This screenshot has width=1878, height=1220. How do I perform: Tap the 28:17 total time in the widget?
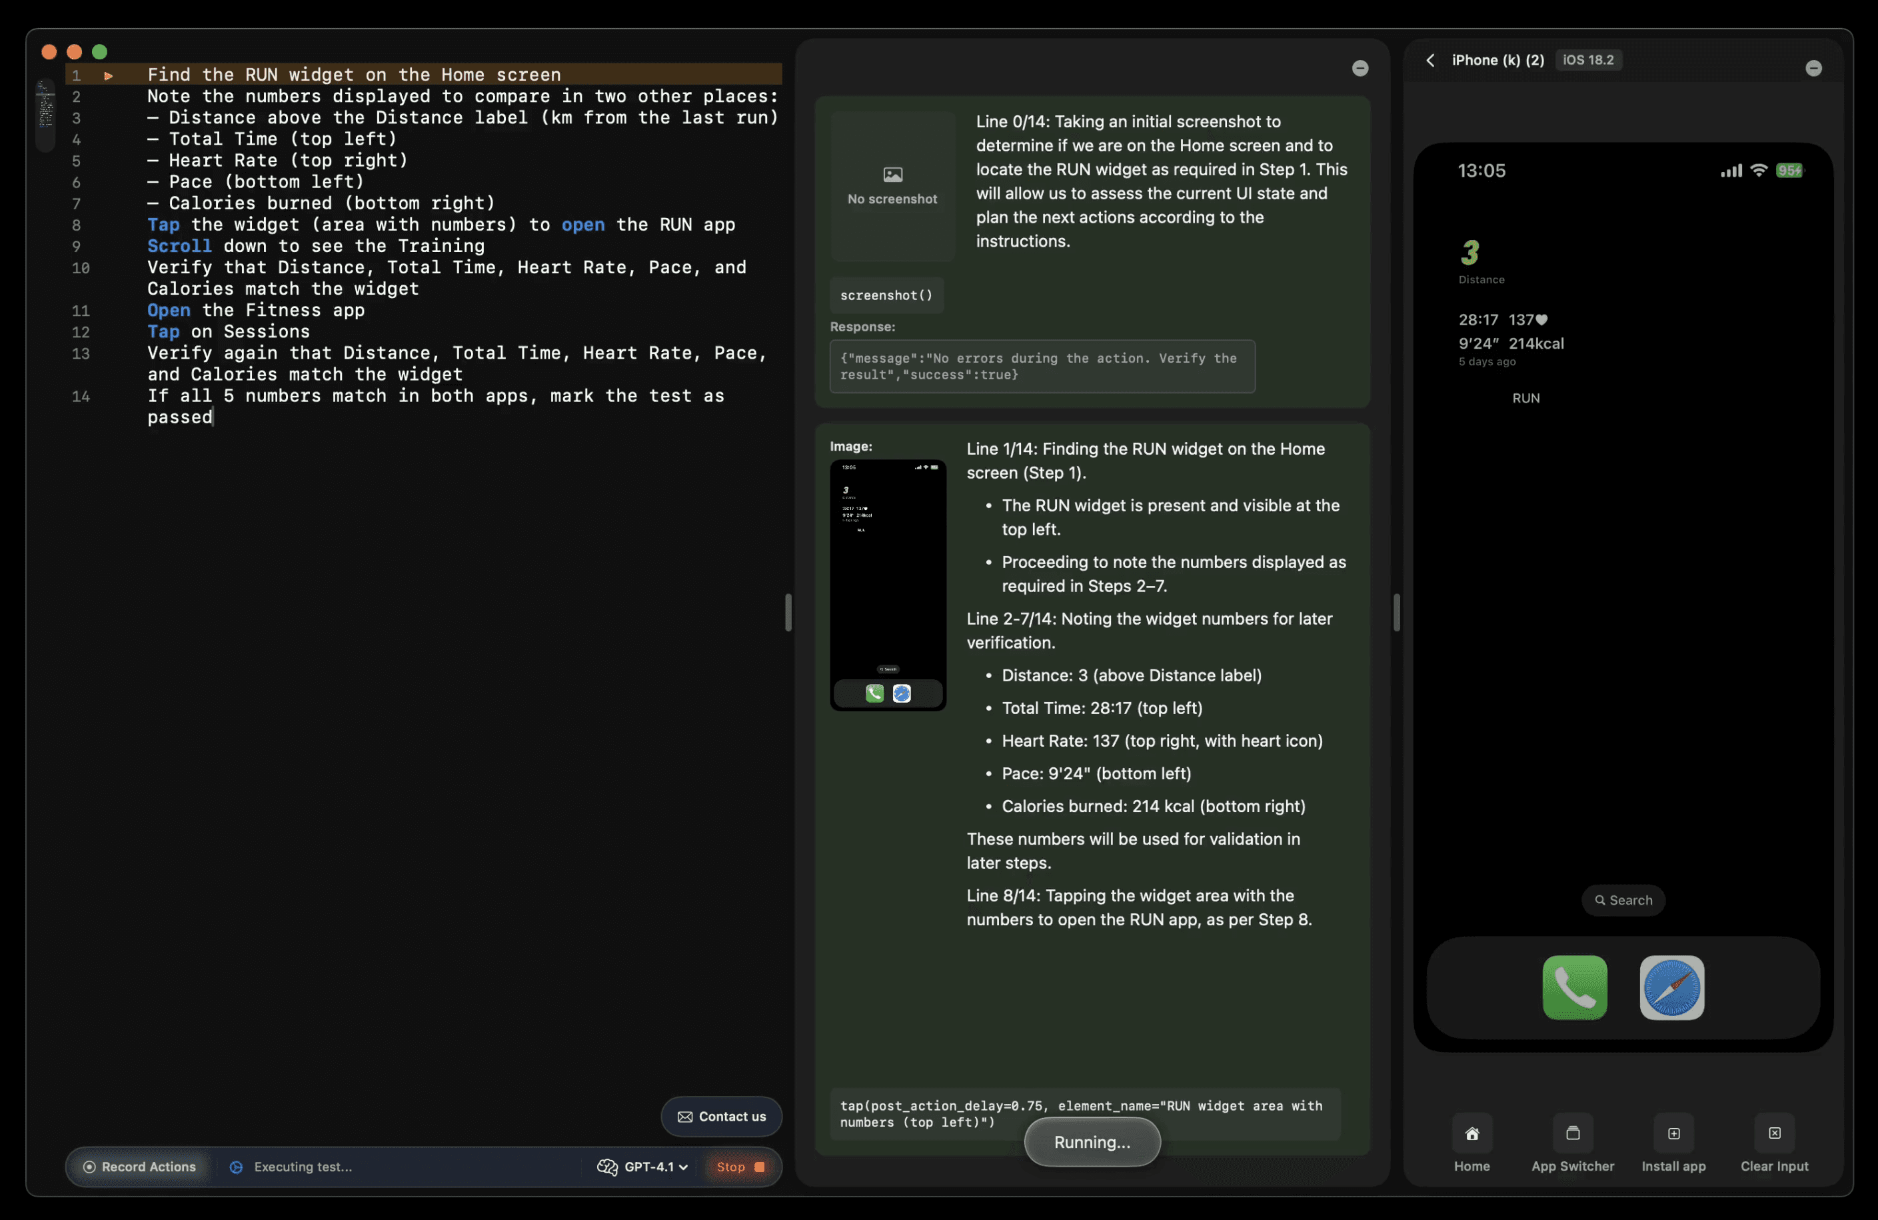coord(1477,319)
